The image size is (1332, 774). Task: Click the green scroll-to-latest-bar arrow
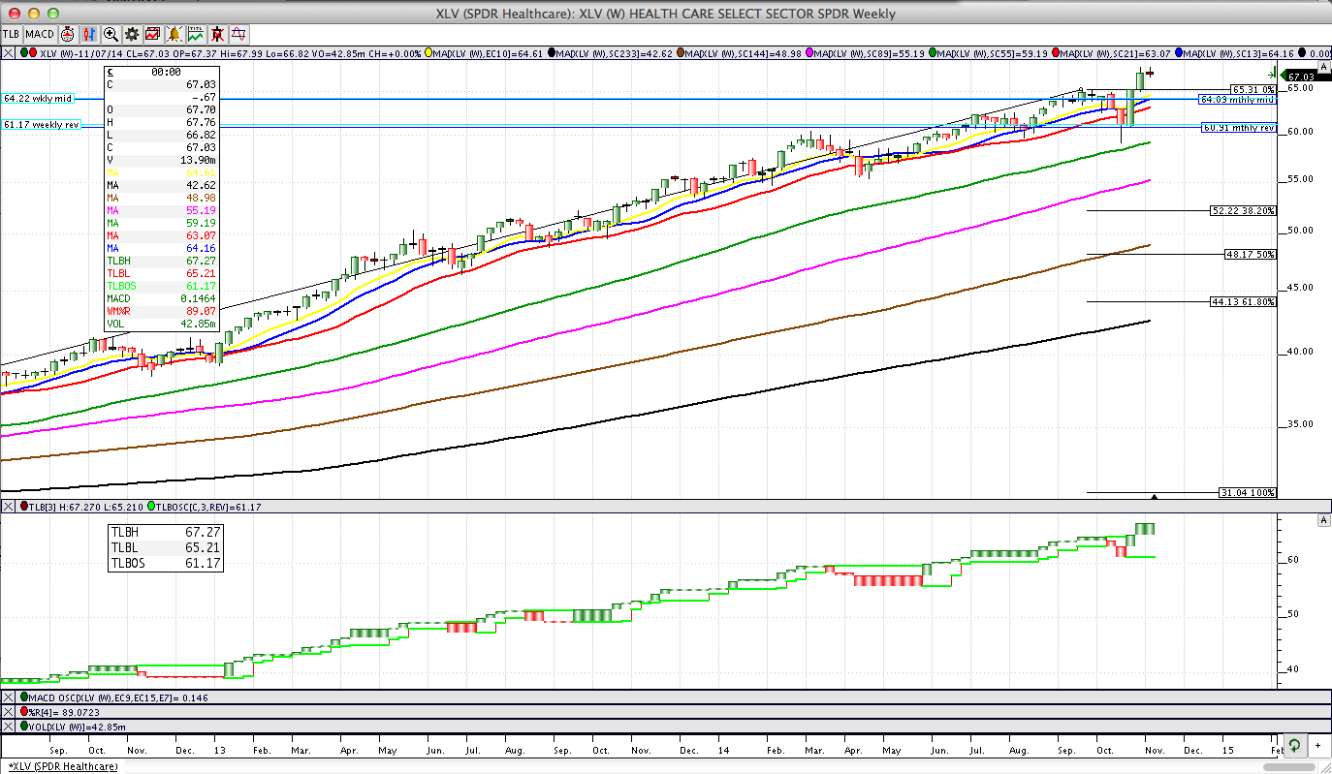tap(1271, 74)
